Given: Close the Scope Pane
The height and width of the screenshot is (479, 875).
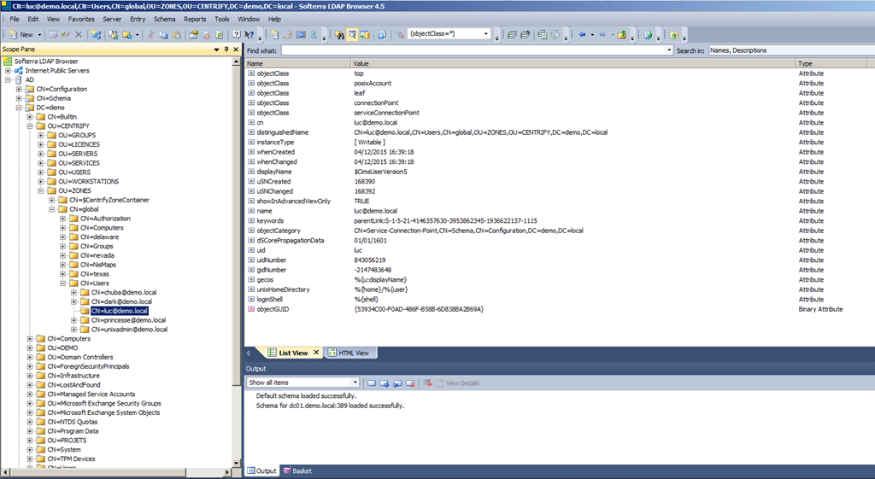Looking at the screenshot, I should tap(236, 50).
